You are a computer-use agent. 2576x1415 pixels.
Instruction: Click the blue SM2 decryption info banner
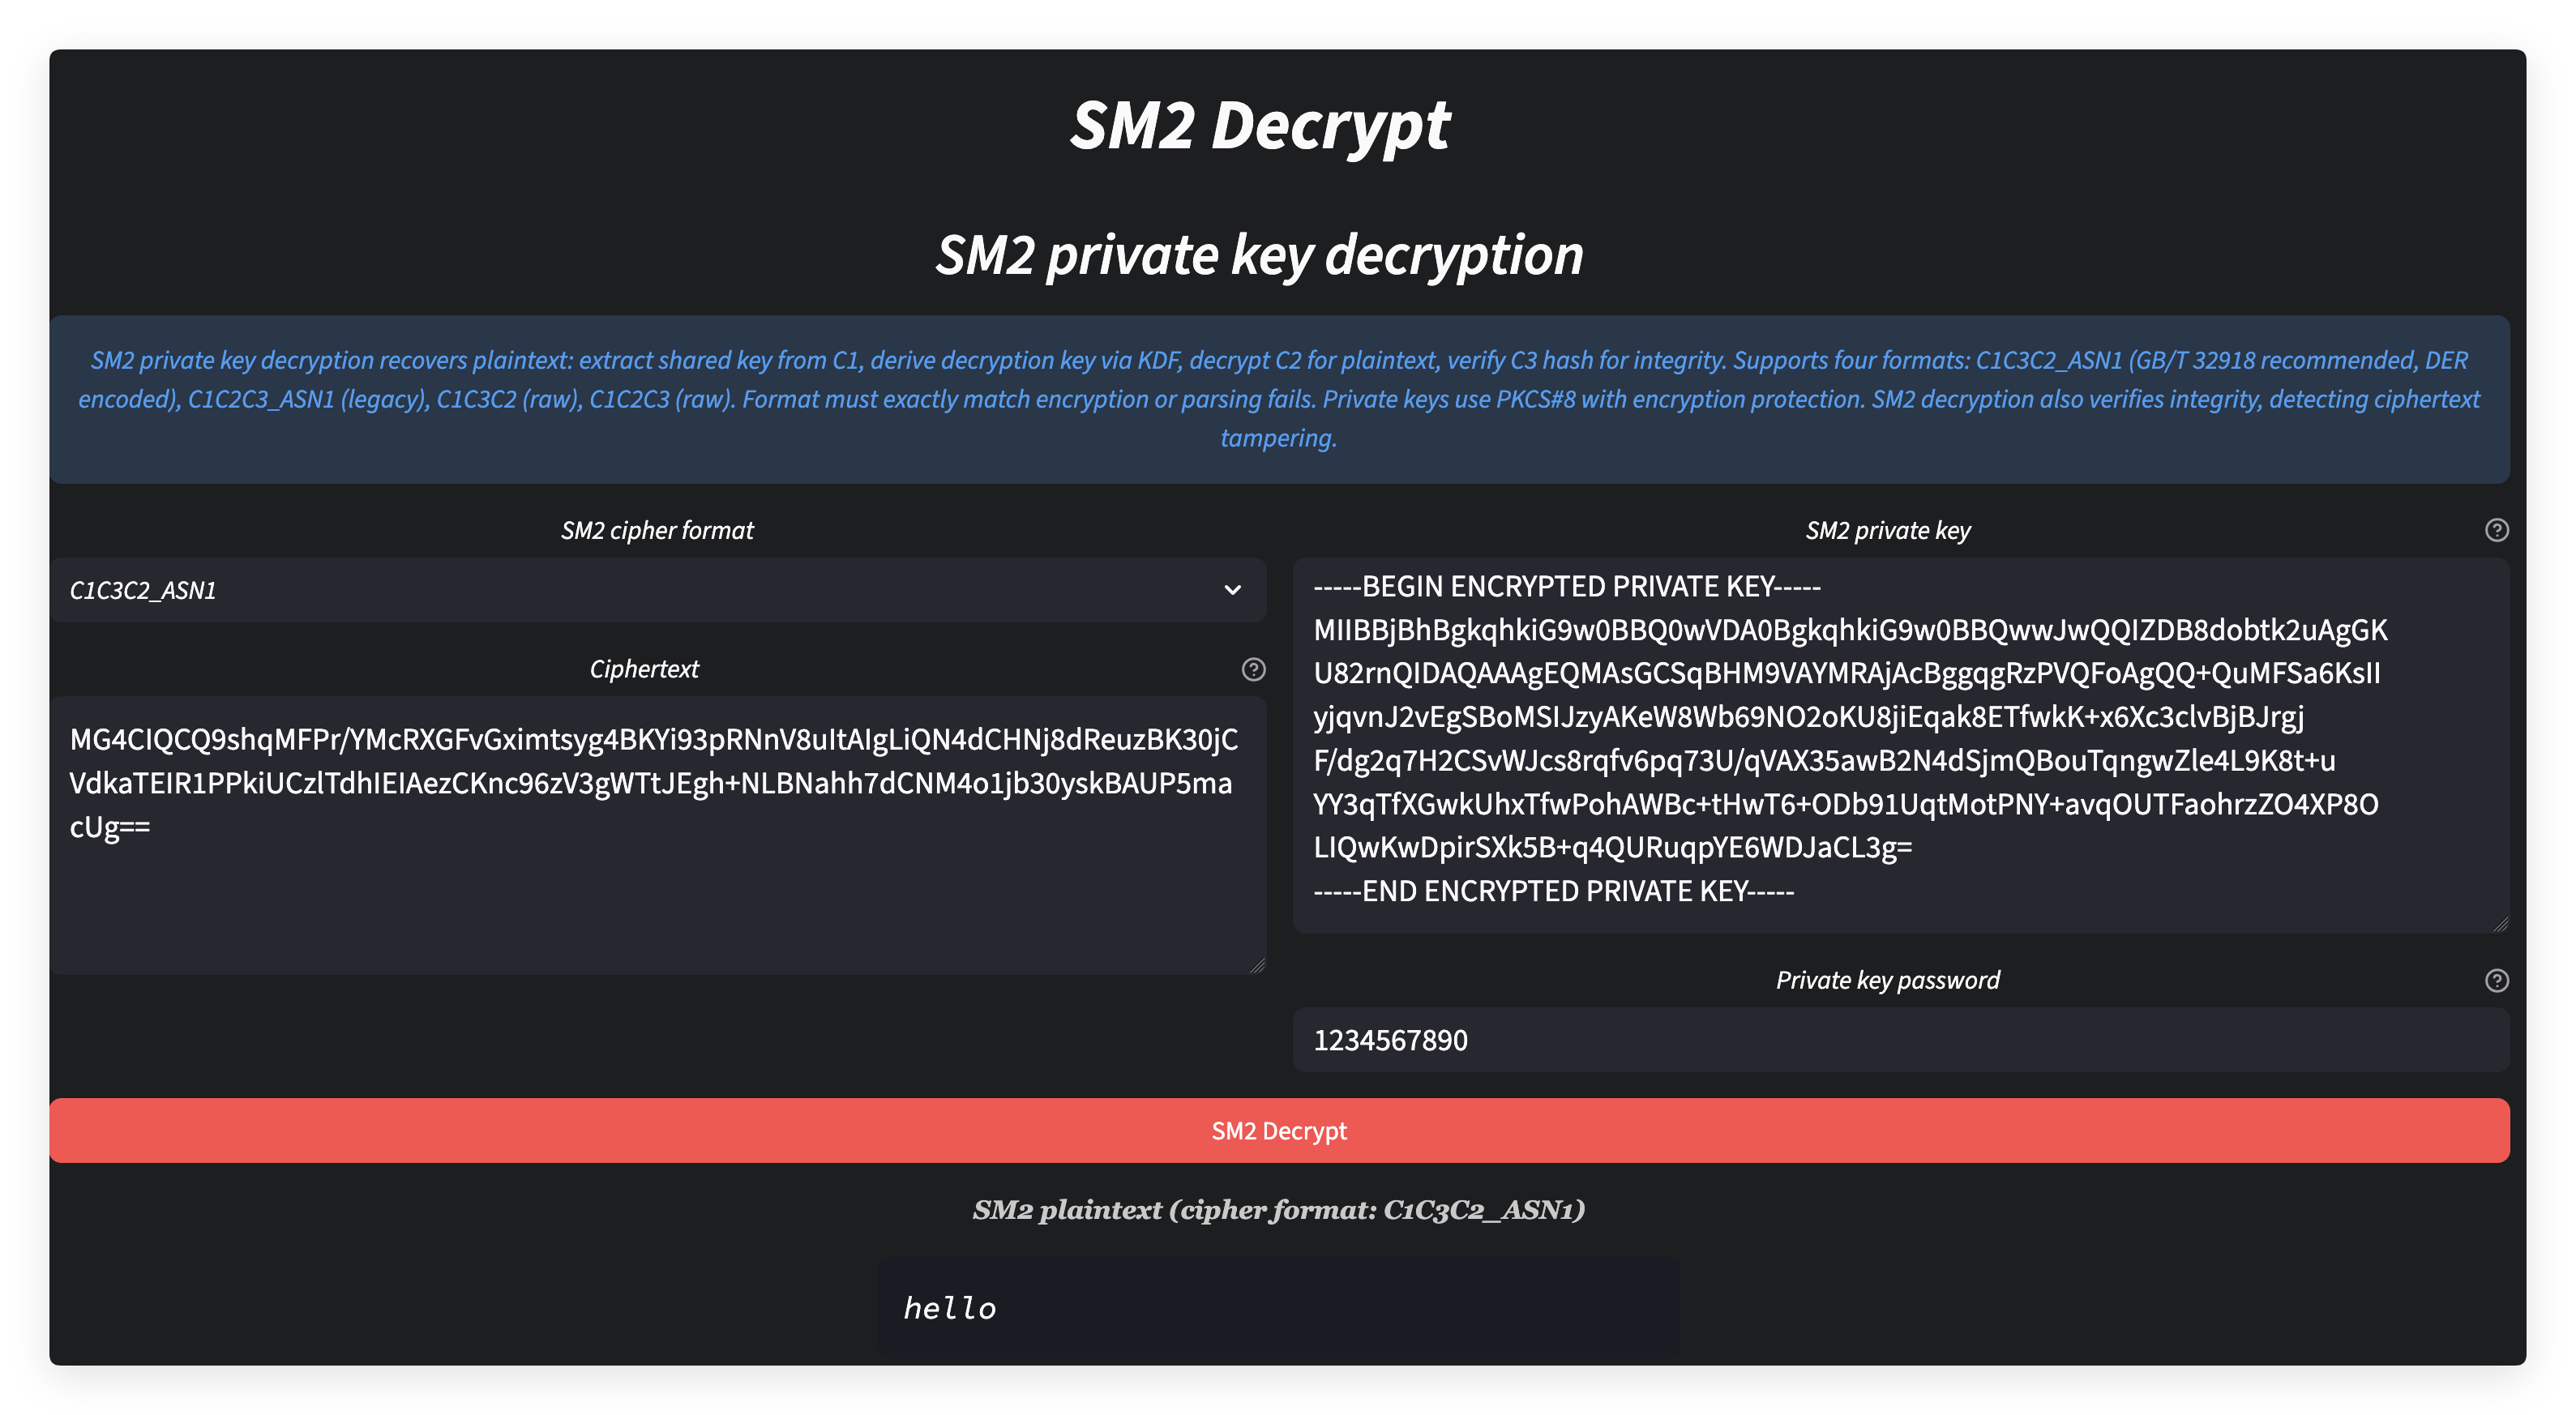[x=1279, y=399]
